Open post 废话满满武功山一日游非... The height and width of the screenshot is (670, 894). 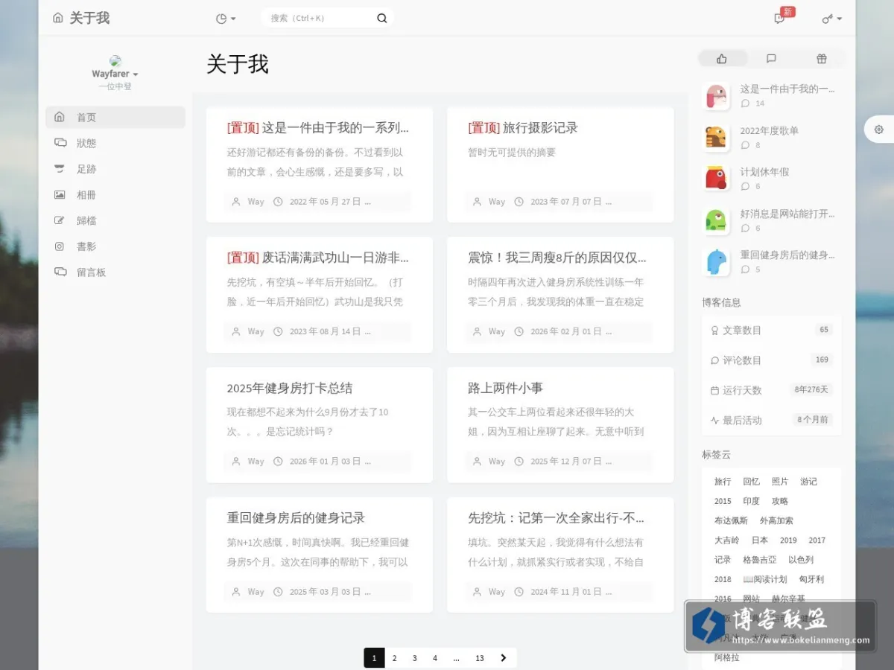point(318,258)
